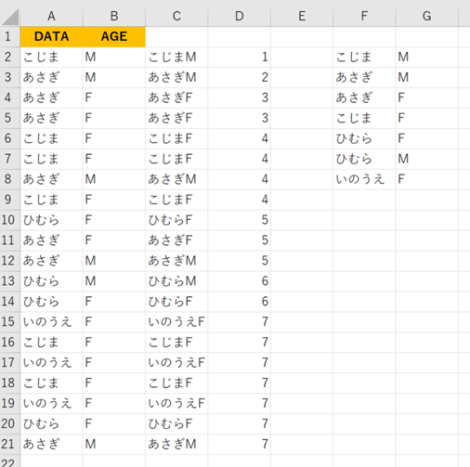Image resolution: width=470 pixels, height=467 pixels.
Task: Select column D header
Action: pyautogui.click(x=240, y=16)
